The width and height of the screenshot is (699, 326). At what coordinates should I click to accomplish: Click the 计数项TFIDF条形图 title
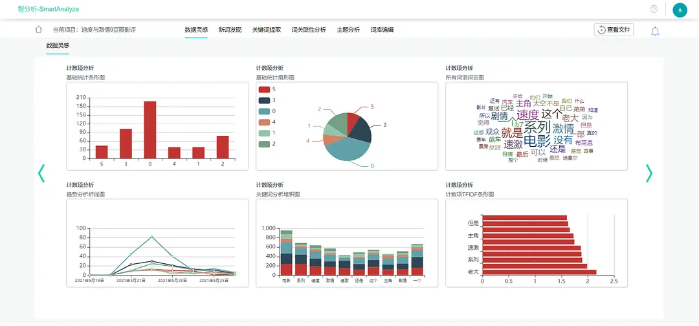(470, 194)
